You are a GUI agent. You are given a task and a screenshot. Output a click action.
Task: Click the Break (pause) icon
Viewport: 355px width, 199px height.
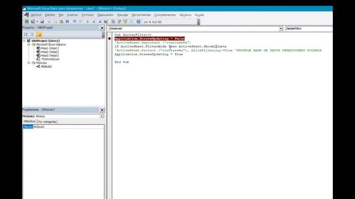tap(94, 22)
